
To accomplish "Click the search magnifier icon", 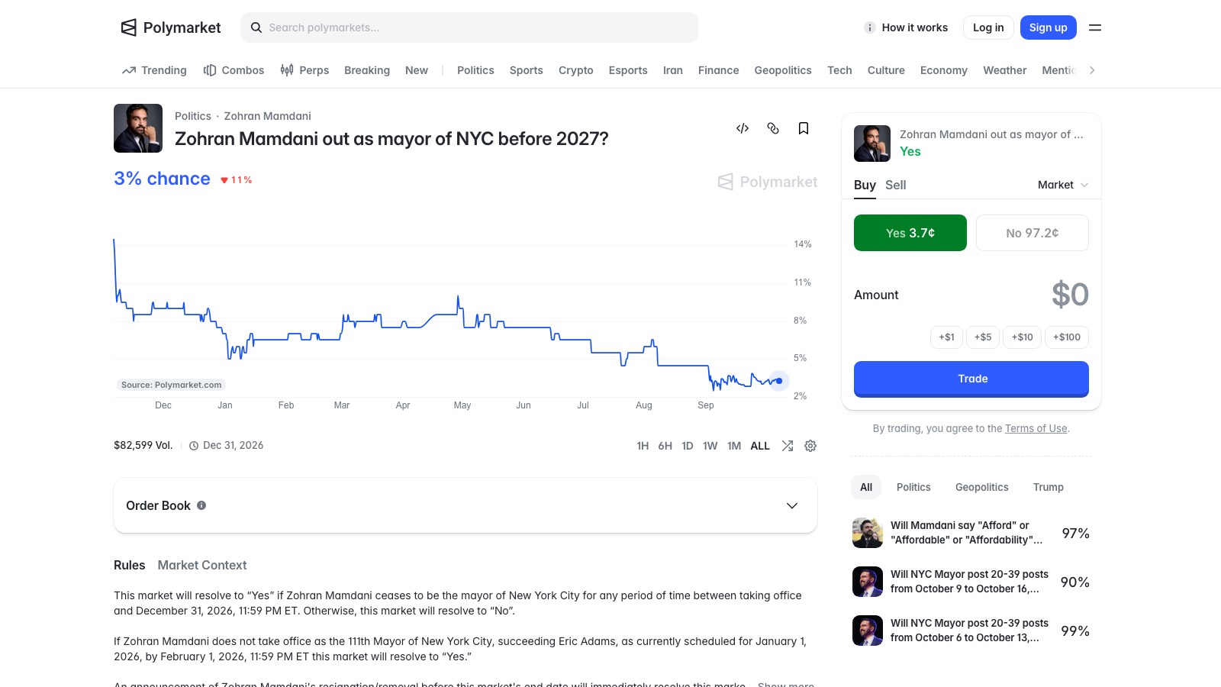I will [256, 27].
